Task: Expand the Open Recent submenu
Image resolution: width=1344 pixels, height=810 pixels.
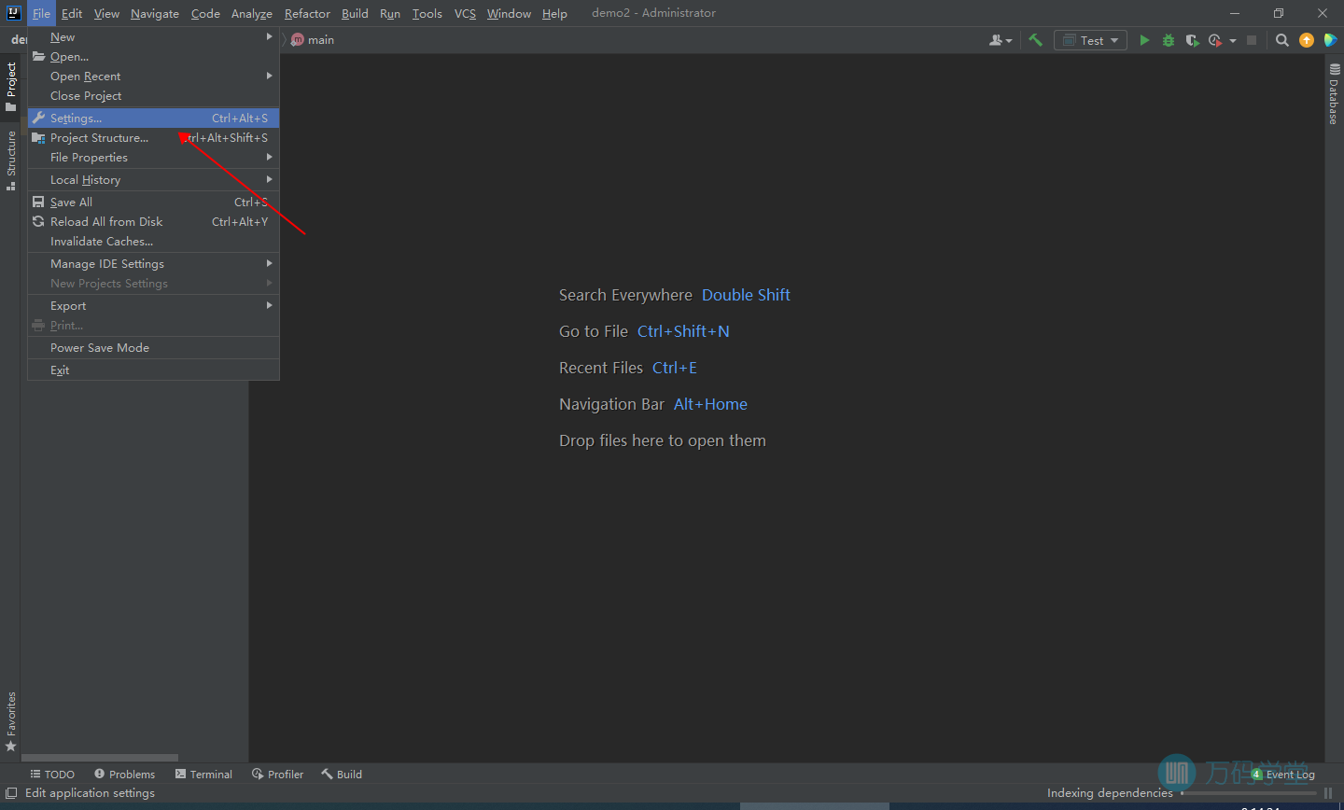Action: click(x=153, y=77)
